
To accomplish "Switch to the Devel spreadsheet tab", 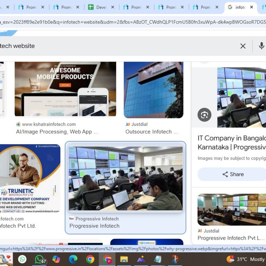I will [x=98, y=7].
